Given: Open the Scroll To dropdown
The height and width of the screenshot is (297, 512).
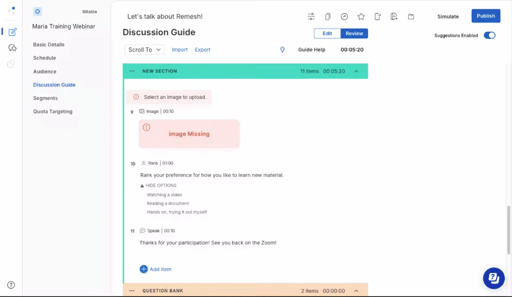Looking at the screenshot, I should pos(144,50).
